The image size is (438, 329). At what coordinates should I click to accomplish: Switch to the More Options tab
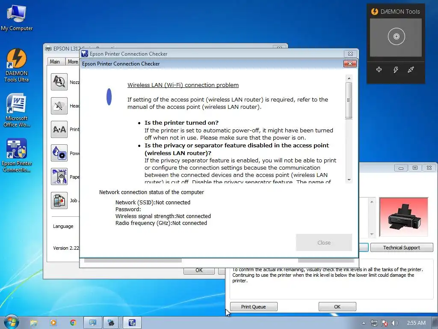(73, 62)
